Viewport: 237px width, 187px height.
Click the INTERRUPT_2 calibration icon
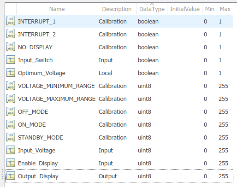coord(11,34)
